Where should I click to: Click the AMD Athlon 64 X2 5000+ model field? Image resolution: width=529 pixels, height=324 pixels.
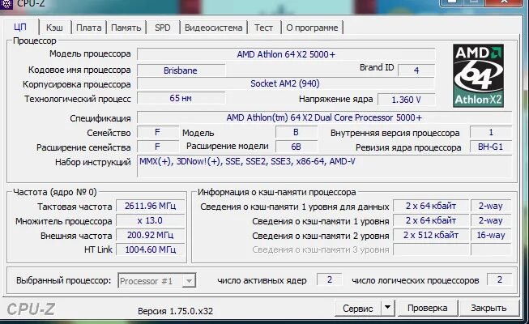click(286, 54)
